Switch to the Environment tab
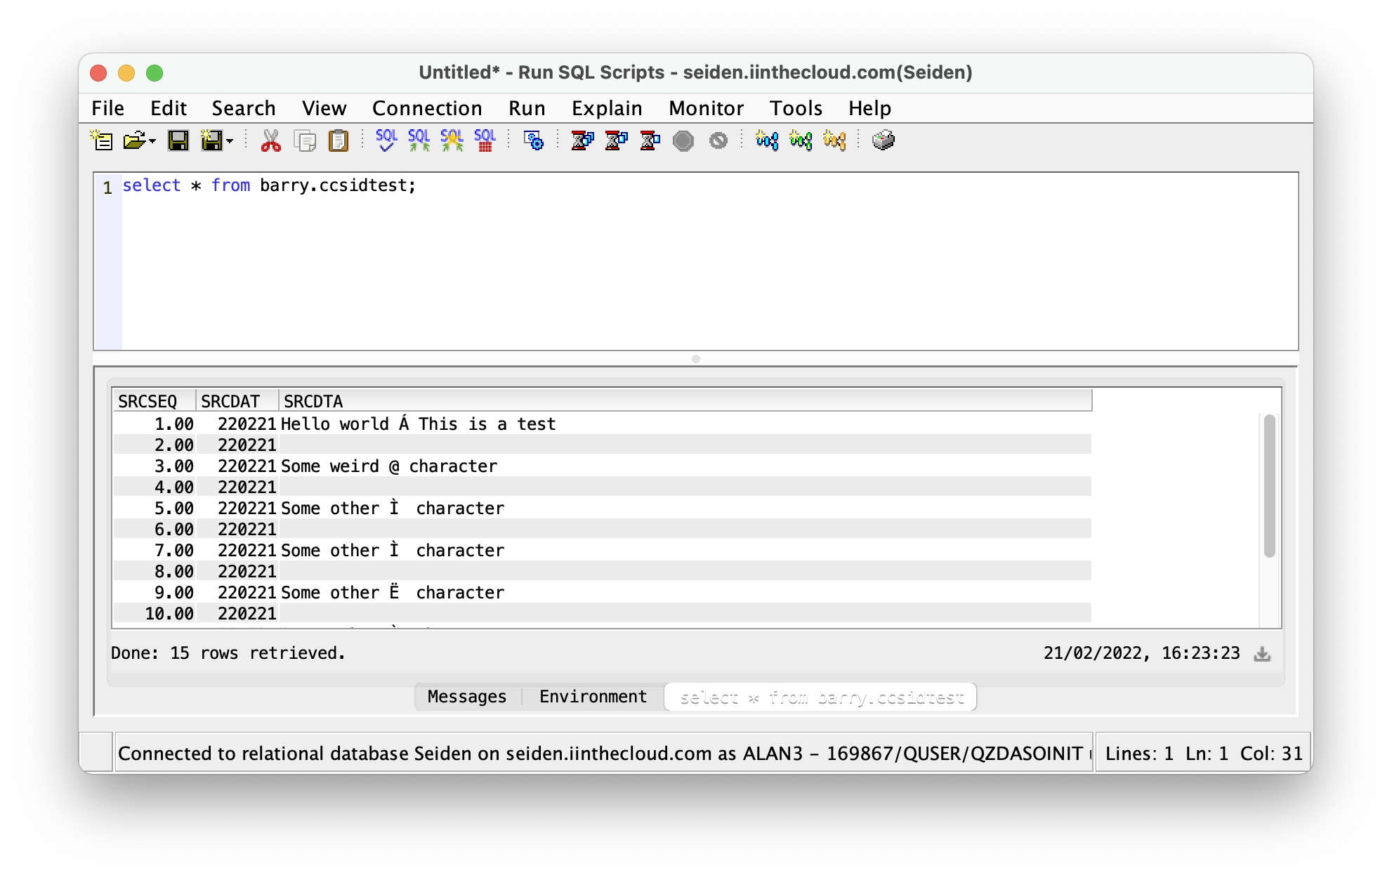Image resolution: width=1392 pixels, height=878 pixels. pyautogui.click(x=593, y=697)
